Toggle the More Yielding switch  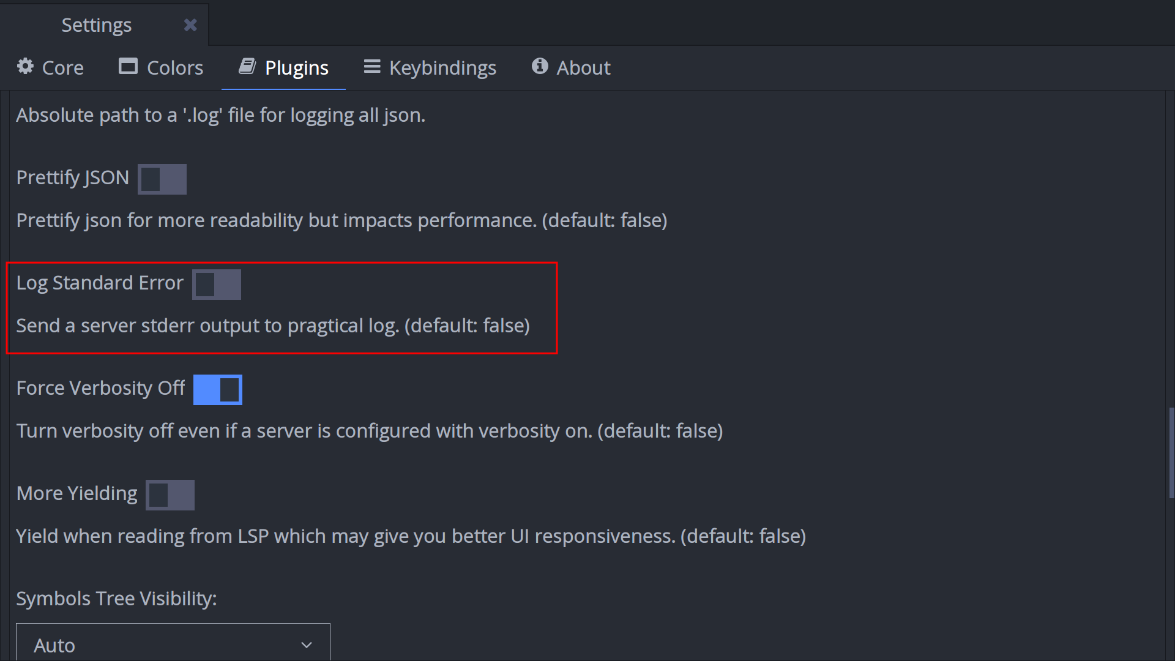click(x=170, y=494)
